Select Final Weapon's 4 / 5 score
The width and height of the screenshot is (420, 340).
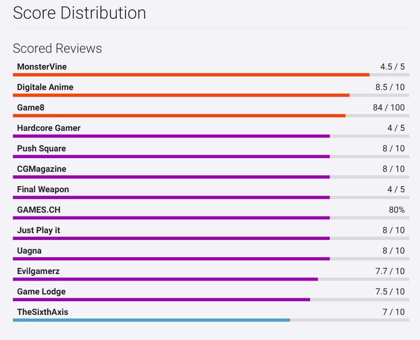coord(396,189)
